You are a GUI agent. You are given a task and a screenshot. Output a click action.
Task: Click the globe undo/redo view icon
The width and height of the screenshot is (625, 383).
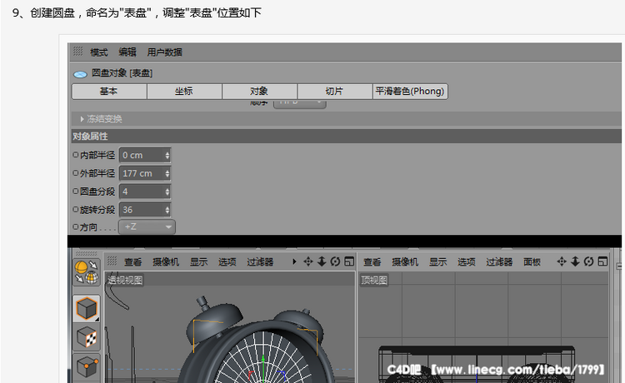click(x=87, y=272)
